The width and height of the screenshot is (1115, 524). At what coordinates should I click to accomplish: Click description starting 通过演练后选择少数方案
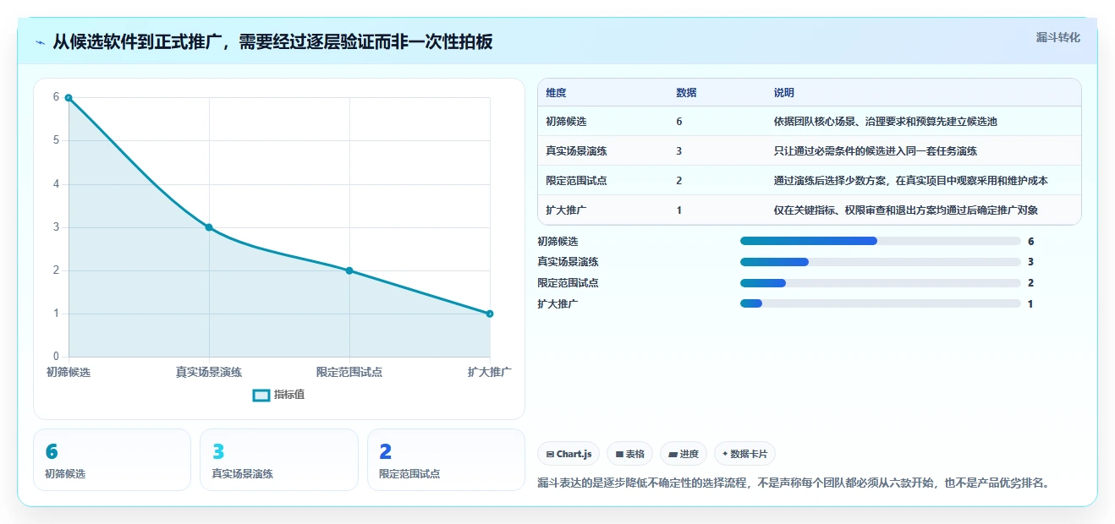tap(911, 181)
